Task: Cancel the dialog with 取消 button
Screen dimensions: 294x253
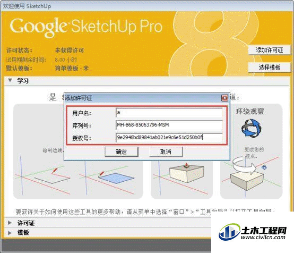Action: click(166, 152)
